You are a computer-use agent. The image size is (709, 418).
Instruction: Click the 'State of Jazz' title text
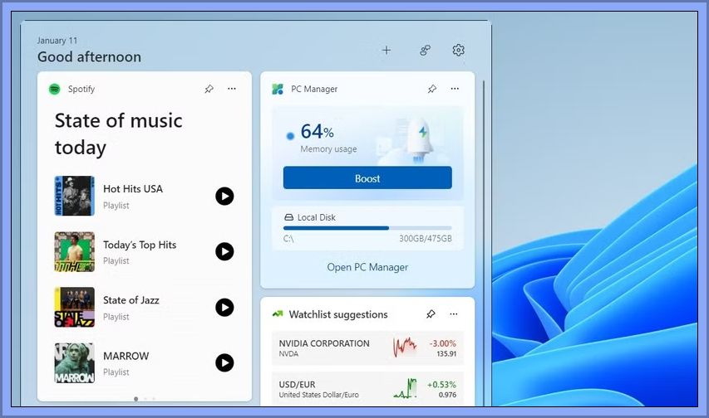point(131,300)
